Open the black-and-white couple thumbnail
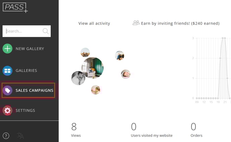Image resolution: width=231 pixels, height=142 pixels. 78,78
